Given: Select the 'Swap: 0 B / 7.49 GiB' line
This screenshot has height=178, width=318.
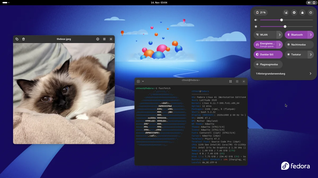Looking at the screenshot, I should tap(208, 153).
